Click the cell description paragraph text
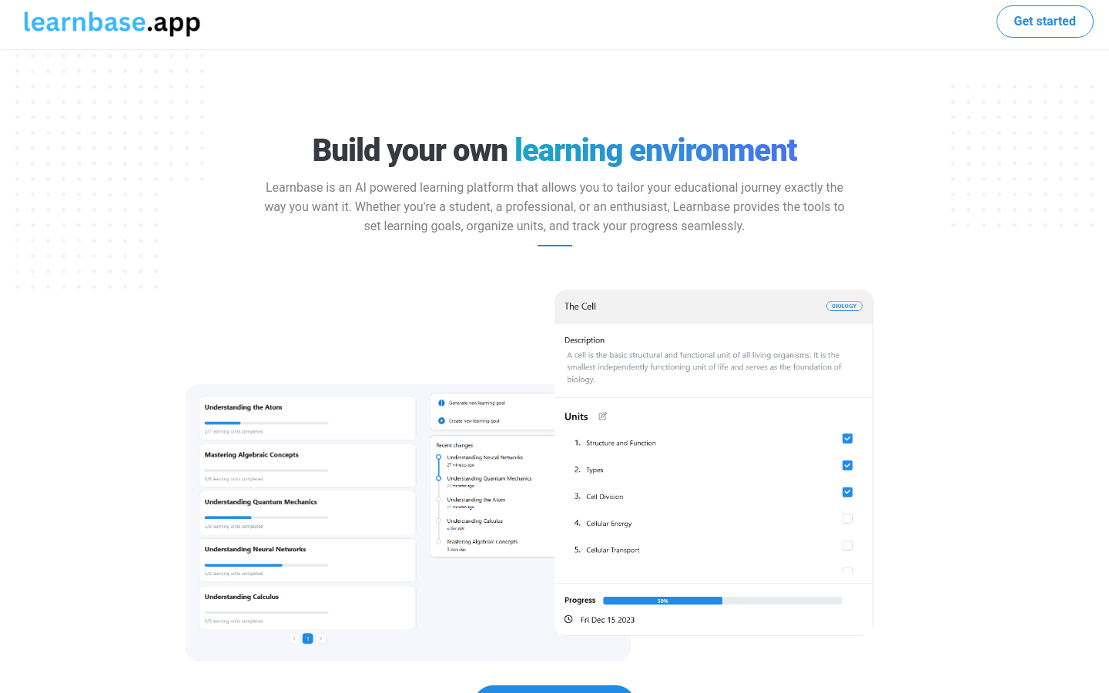This screenshot has width=1109, height=693. 704,367
